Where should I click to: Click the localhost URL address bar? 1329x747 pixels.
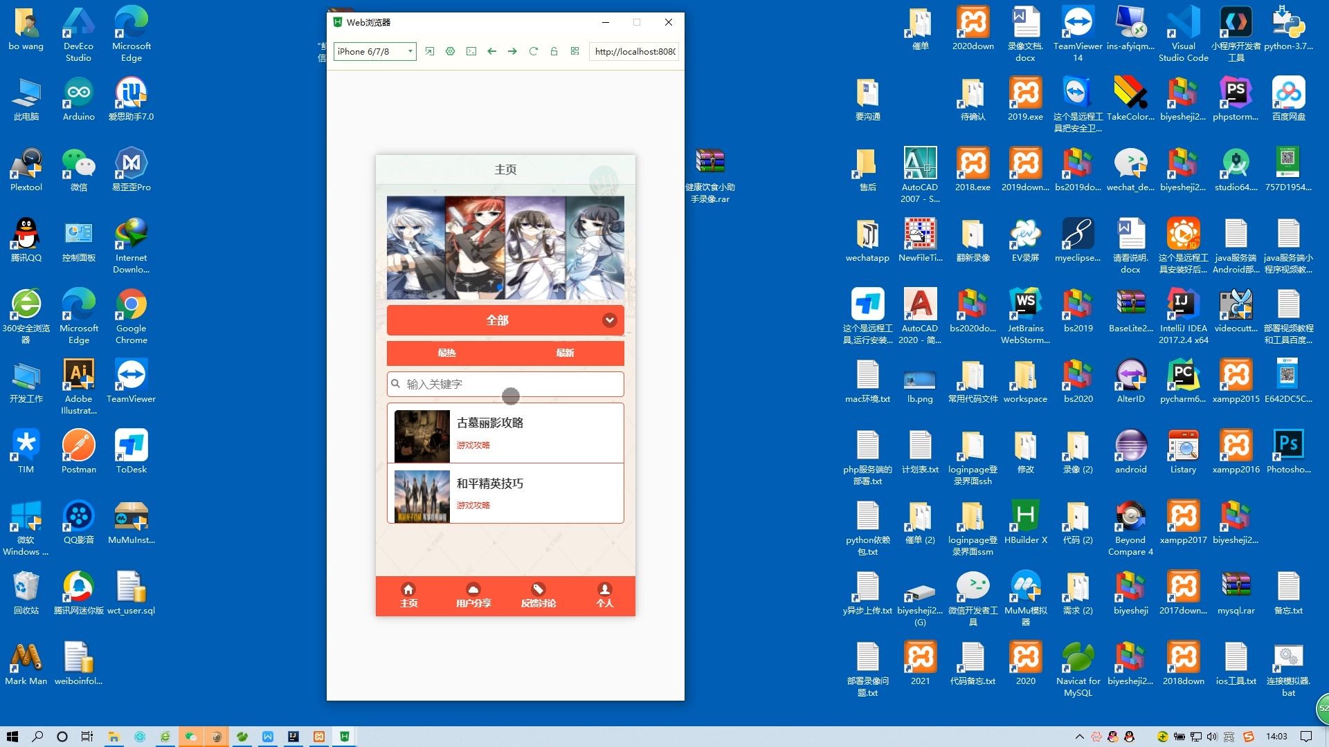[x=634, y=51]
